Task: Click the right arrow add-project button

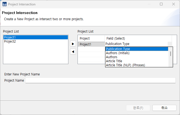Action: (x=73, y=44)
